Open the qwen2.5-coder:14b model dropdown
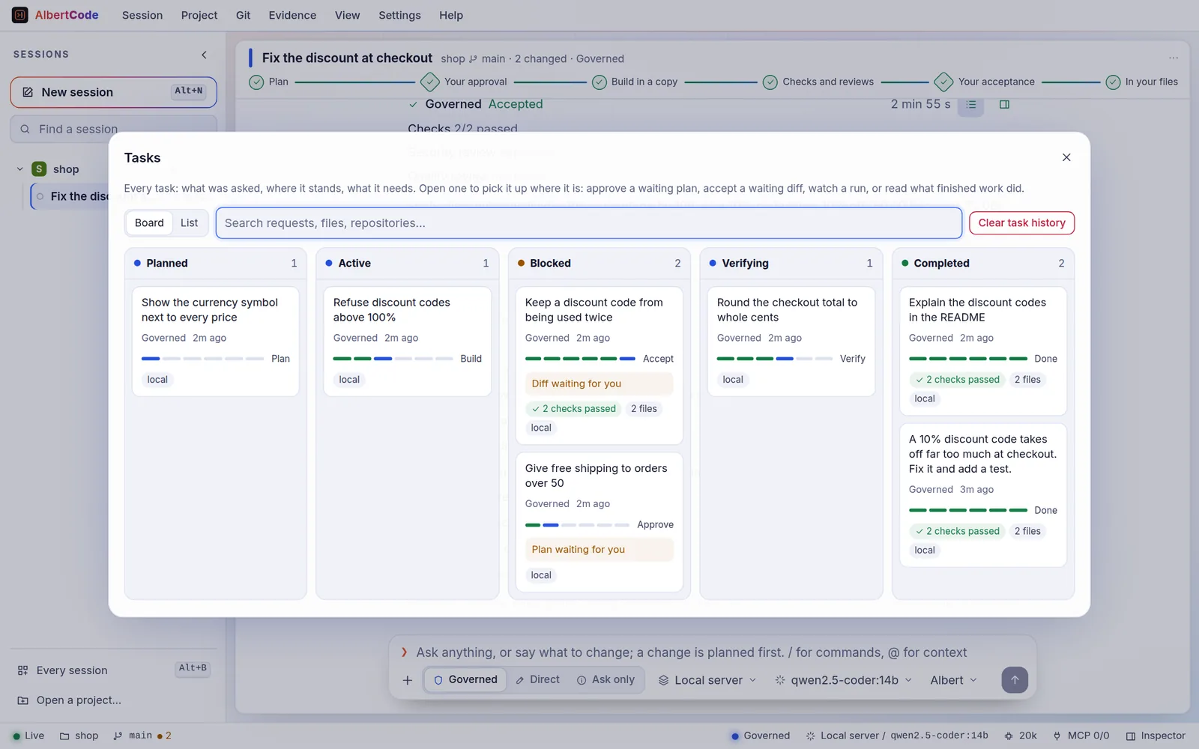The image size is (1199, 749). coord(843,680)
